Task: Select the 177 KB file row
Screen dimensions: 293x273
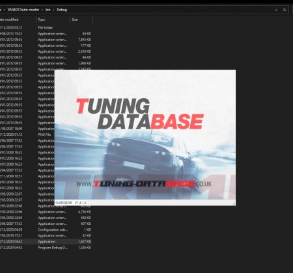Action: coord(46,45)
